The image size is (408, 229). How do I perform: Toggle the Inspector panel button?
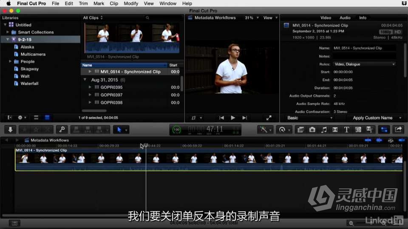pyautogui.click(x=384, y=130)
